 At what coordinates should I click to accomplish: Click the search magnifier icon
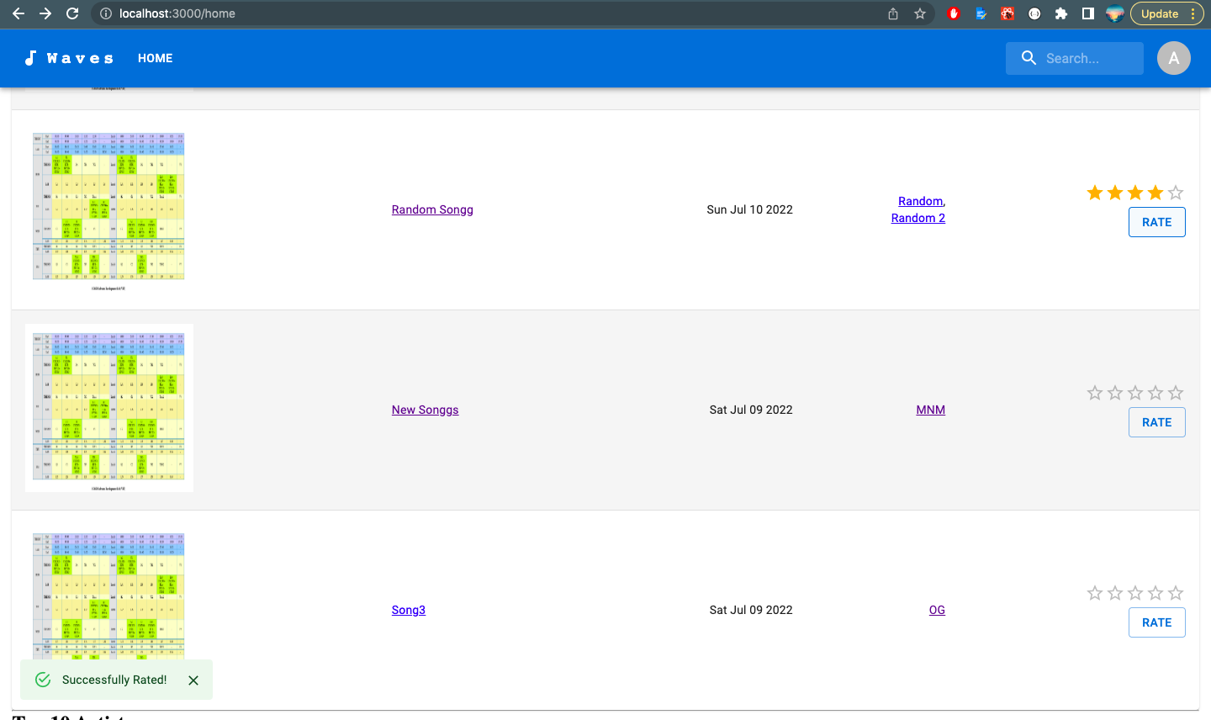coord(1028,58)
